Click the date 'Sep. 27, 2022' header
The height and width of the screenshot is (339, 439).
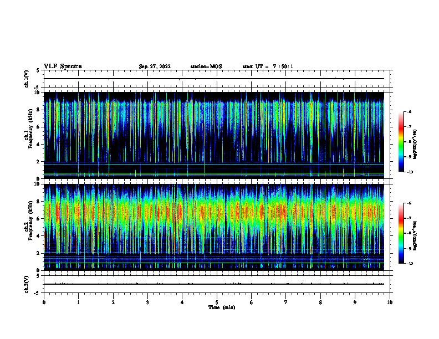(x=155, y=66)
